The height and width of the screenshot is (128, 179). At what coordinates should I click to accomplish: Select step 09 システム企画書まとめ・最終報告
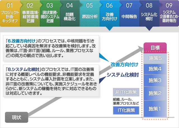point(169,13)
